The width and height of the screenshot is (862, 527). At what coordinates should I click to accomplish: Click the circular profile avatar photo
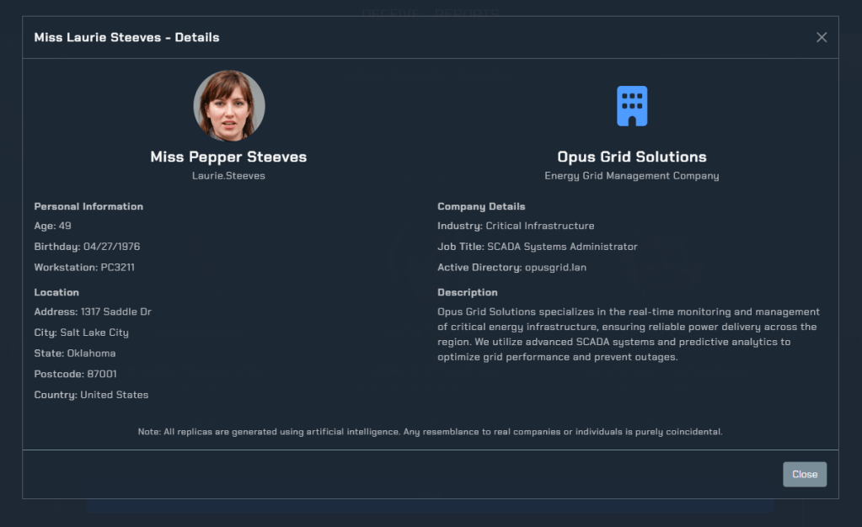pyautogui.click(x=229, y=106)
